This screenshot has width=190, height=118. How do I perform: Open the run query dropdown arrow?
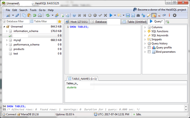pos(115,15)
